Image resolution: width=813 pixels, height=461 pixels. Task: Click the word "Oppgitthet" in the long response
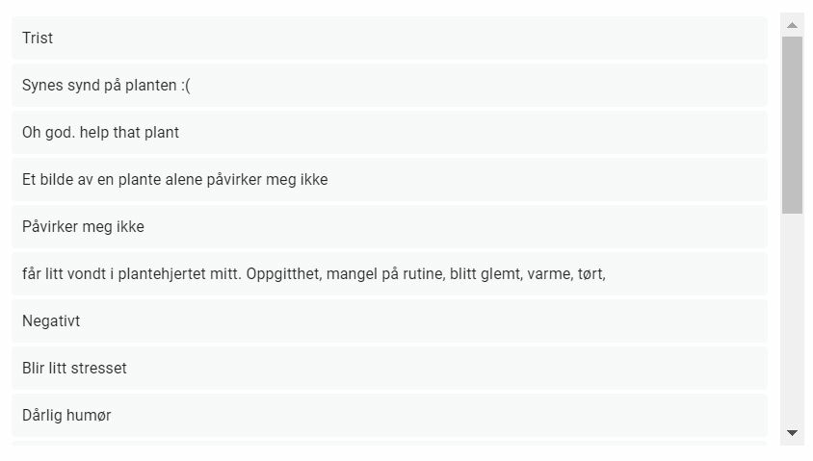click(284, 274)
